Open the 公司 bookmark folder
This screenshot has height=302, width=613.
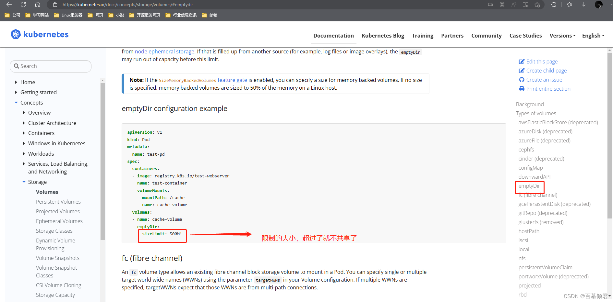(x=12, y=15)
